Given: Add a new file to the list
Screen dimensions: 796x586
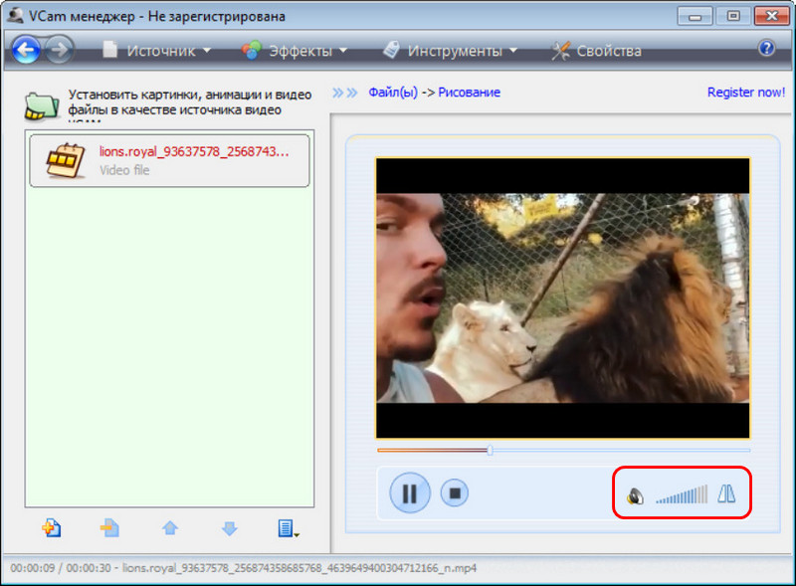Looking at the screenshot, I should (52, 528).
